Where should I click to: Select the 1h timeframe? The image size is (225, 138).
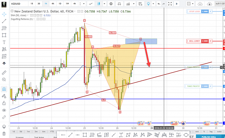(x=46, y=4)
